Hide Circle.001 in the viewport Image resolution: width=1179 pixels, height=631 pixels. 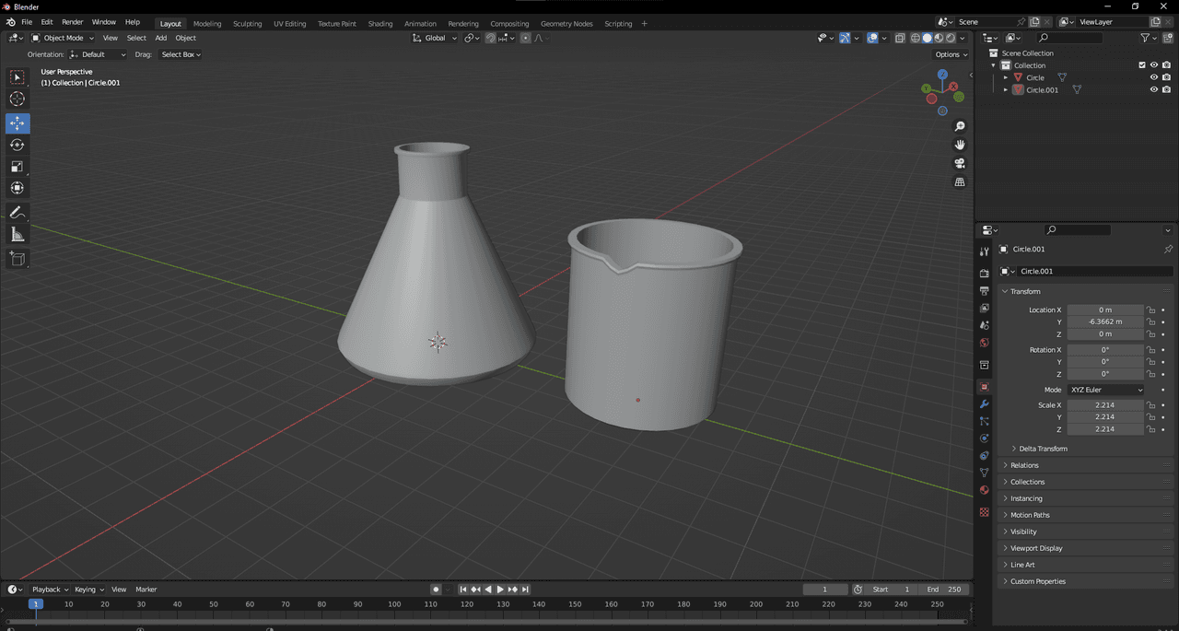tap(1153, 90)
